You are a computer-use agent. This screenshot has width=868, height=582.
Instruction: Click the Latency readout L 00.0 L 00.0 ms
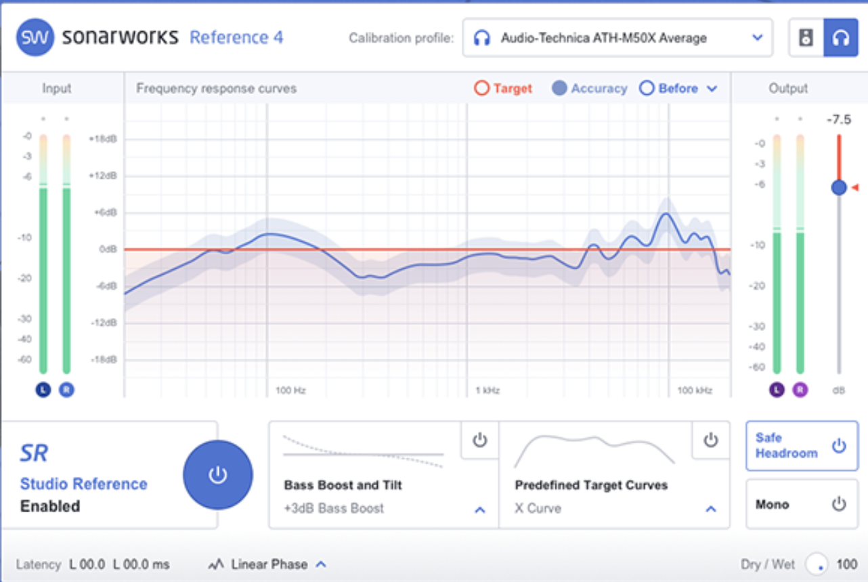[119, 564]
